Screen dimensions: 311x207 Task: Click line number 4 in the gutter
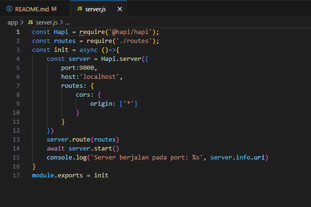coord(18,59)
